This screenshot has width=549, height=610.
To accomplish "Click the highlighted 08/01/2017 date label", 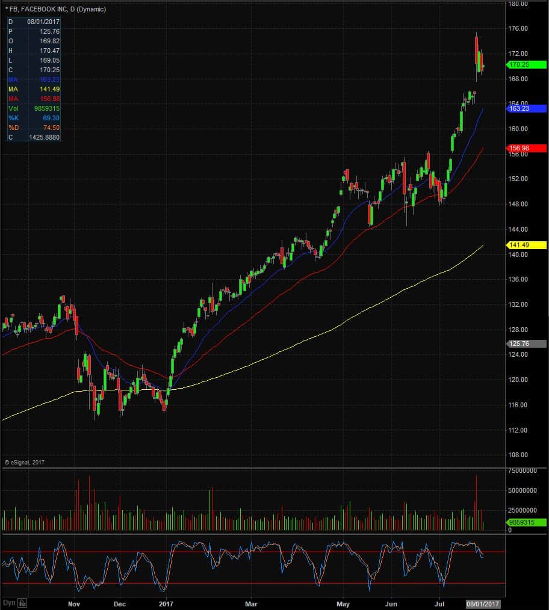I will (x=483, y=604).
